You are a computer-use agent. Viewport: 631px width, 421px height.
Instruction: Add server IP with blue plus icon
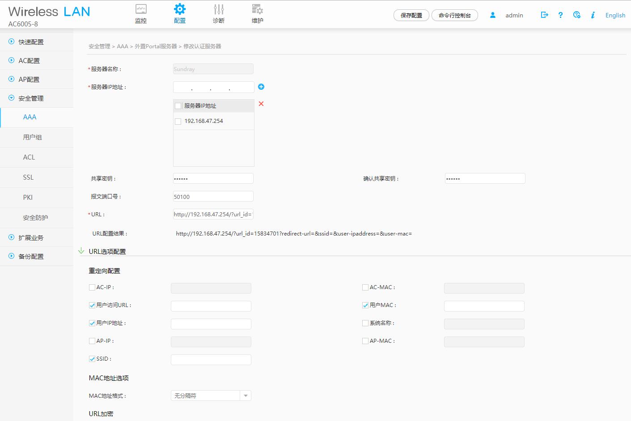[261, 87]
